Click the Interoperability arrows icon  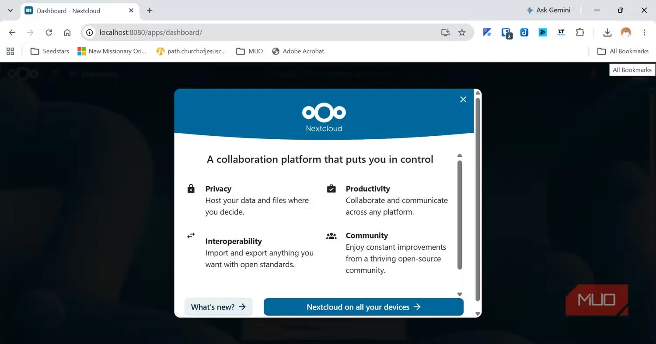point(191,236)
